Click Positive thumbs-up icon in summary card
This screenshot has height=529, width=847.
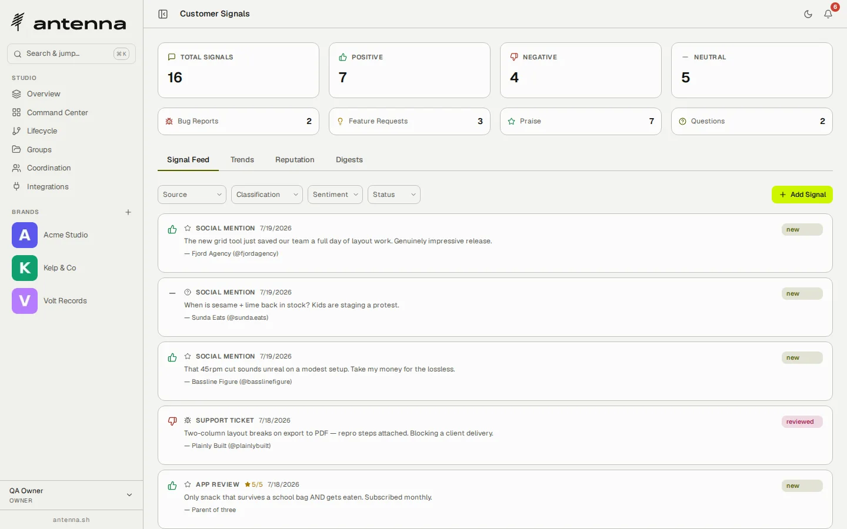point(343,57)
